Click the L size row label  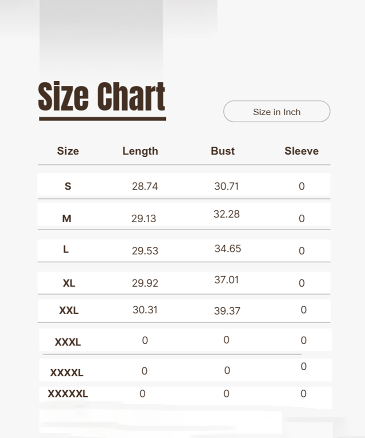tap(66, 250)
